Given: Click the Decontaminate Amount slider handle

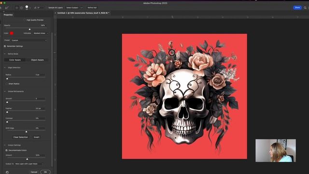Looking at the screenshot, I should coord(27,159).
